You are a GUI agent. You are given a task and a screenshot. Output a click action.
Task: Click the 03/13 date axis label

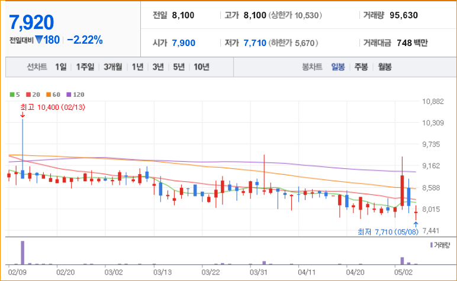[162, 272]
